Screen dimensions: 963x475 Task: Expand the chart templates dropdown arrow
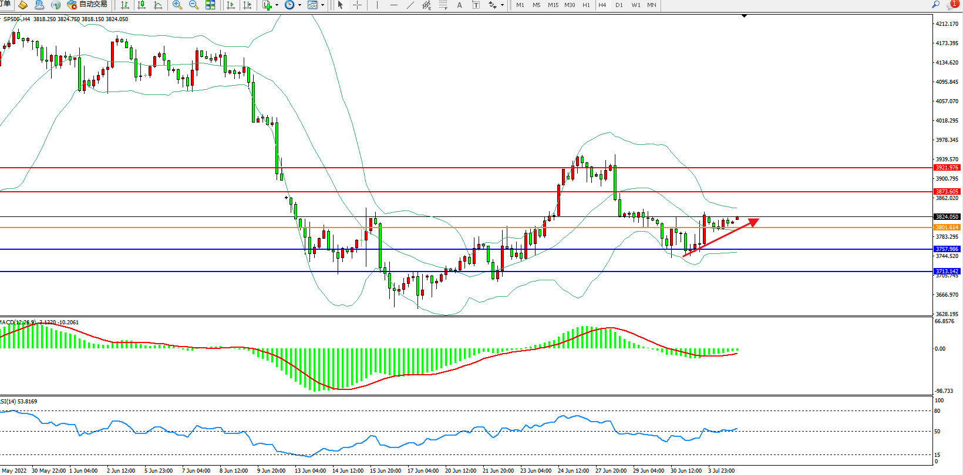(x=322, y=5)
